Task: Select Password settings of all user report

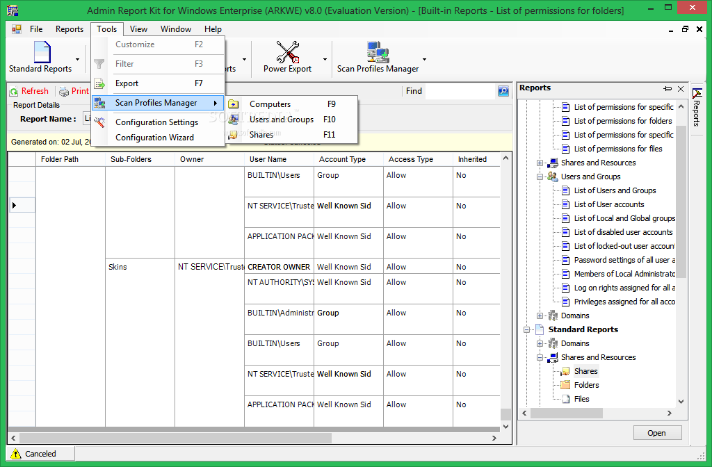Action: (x=624, y=260)
